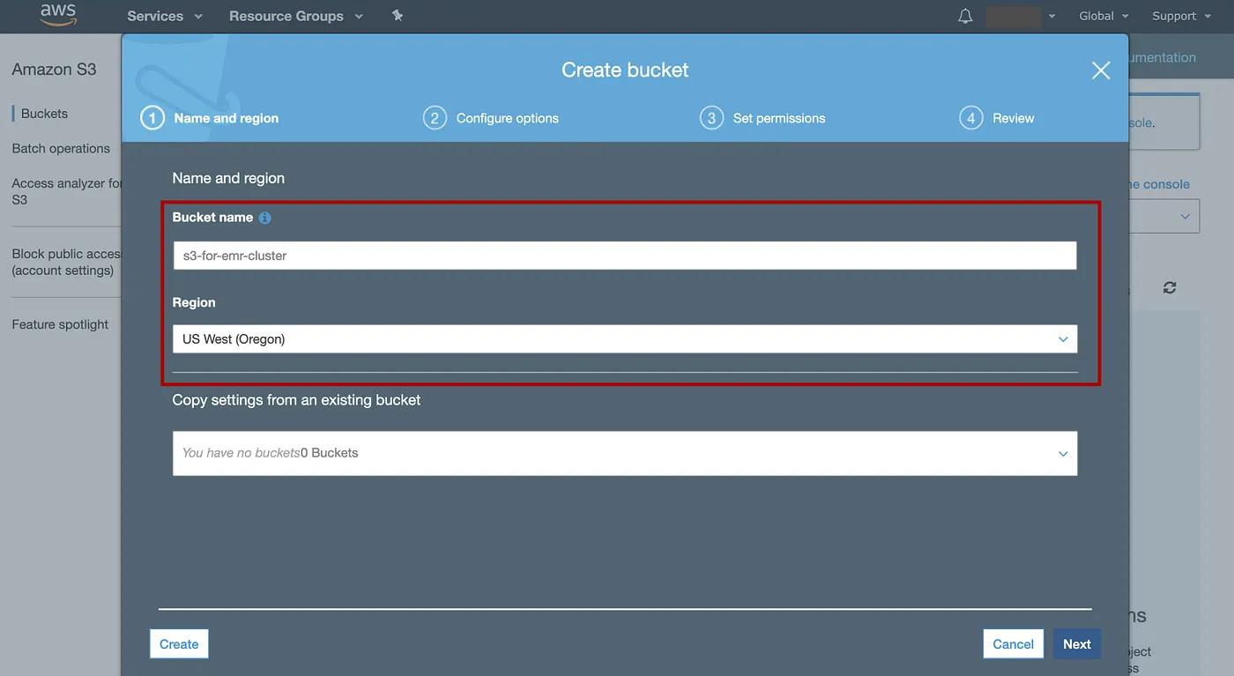Click the Cancel button
Screen dimensions: 1234x676
tap(1014, 644)
